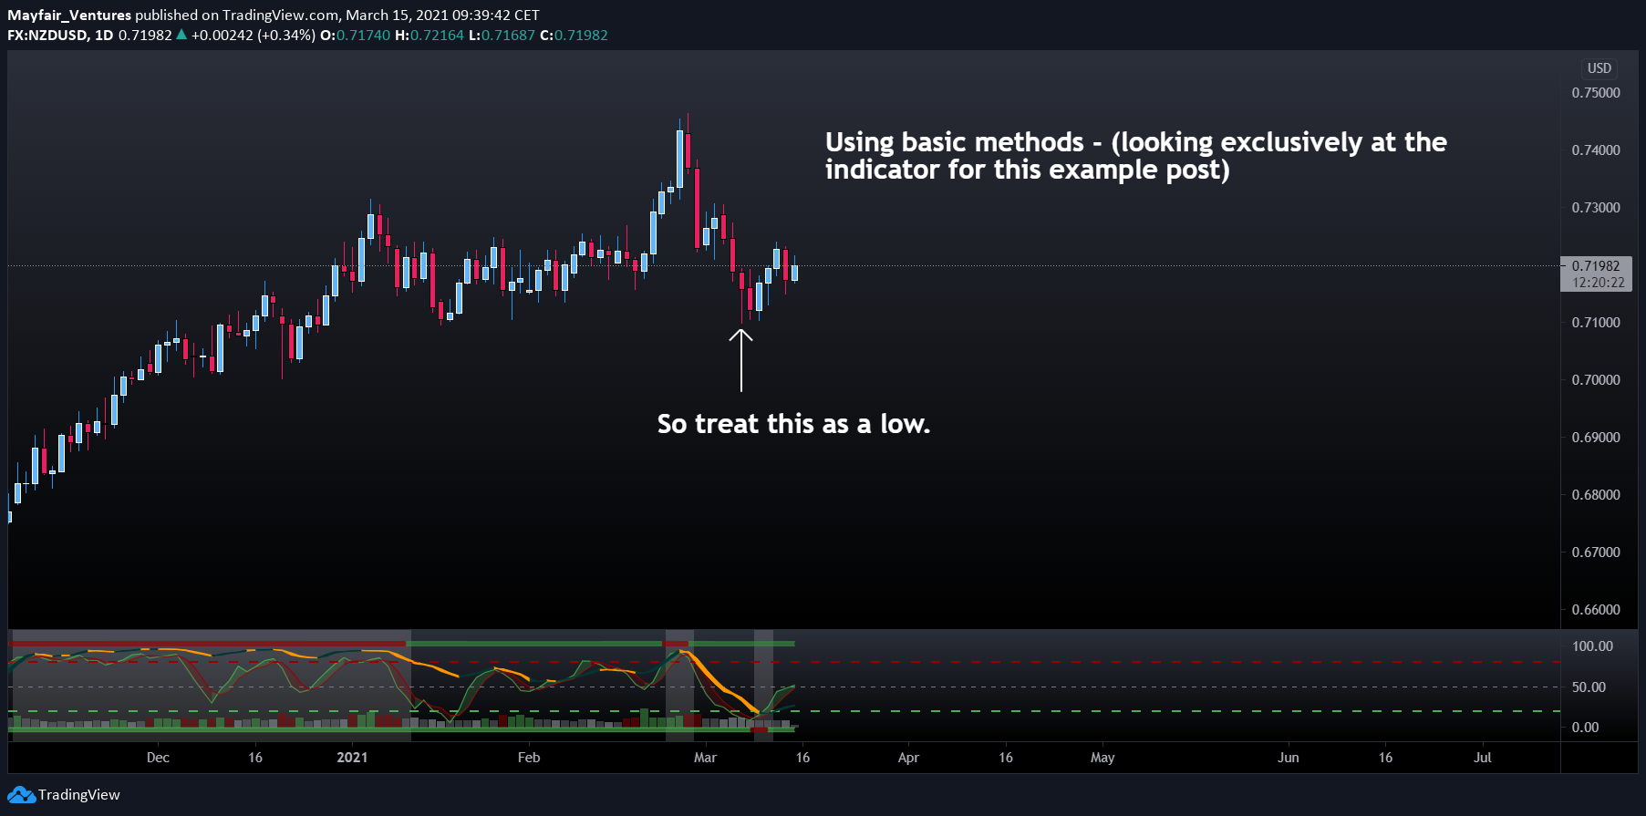Click the indicator 100.00 scale label
The image size is (1646, 816).
(1592, 646)
